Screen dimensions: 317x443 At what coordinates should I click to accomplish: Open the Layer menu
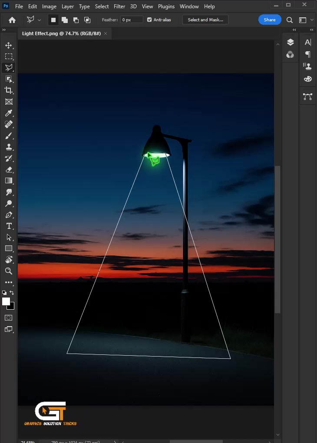pyautogui.click(x=67, y=6)
